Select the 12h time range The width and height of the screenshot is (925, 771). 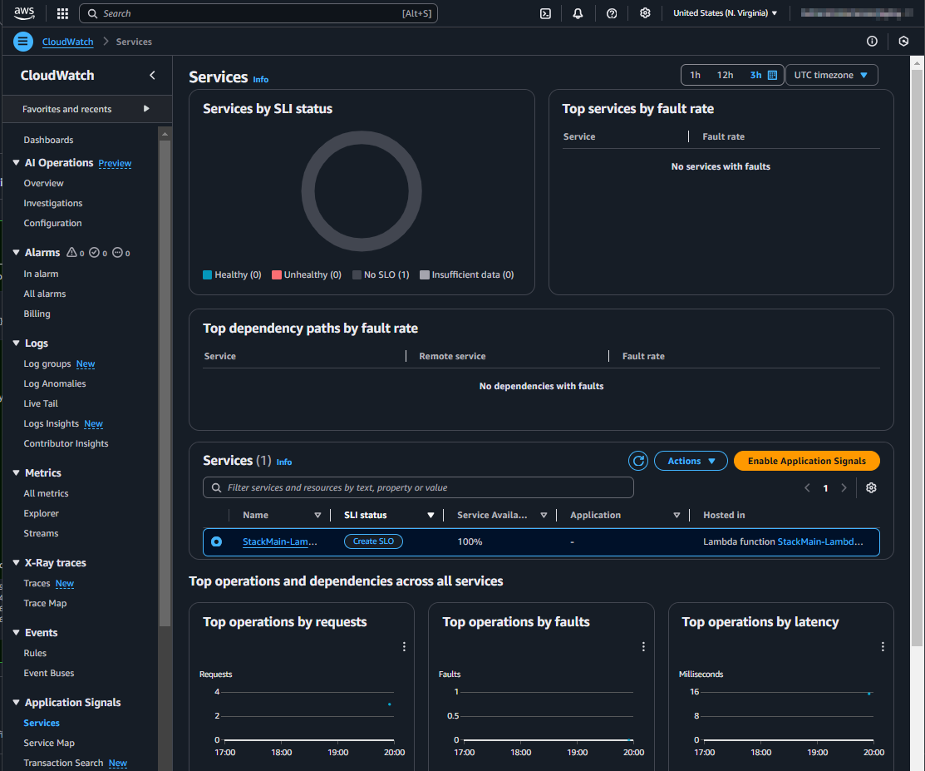coord(725,75)
